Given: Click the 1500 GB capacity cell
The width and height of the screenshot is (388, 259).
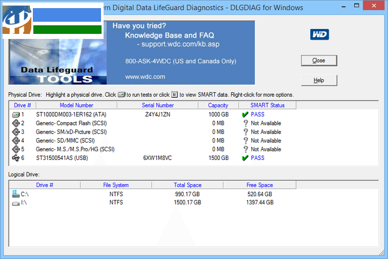Looking at the screenshot, I should coord(218,158).
